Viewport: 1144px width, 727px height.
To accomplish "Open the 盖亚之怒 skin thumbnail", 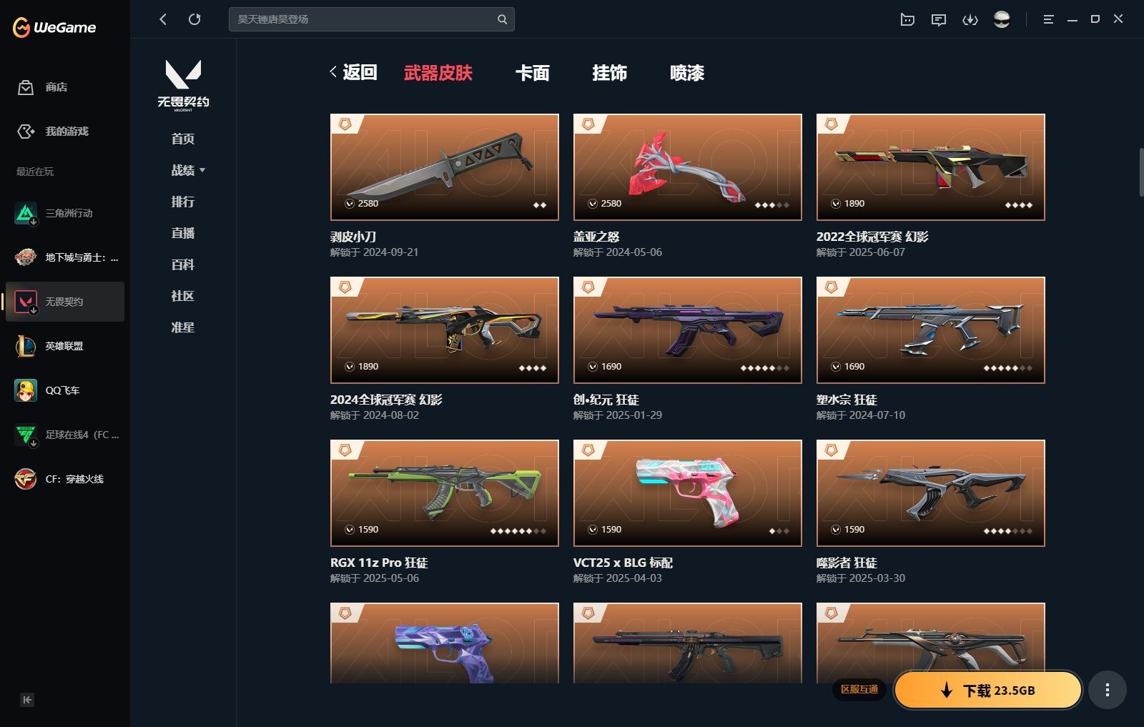I will click(x=688, y=167).
